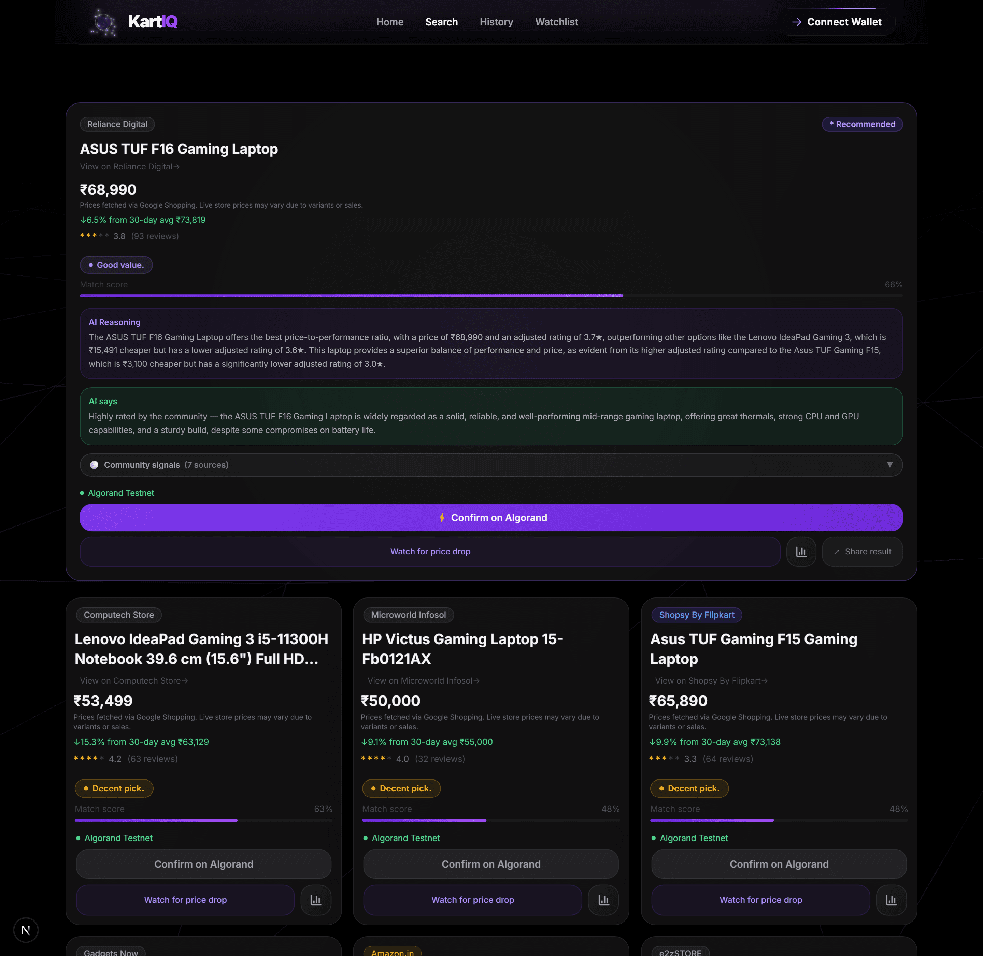Image resolution: width=983 pixels, height=956 pixels.
Task: Open the History nav item
Action: click(496, 22)
